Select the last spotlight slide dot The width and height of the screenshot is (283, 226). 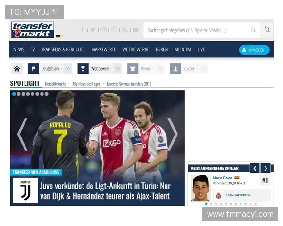tap(46, 94)
